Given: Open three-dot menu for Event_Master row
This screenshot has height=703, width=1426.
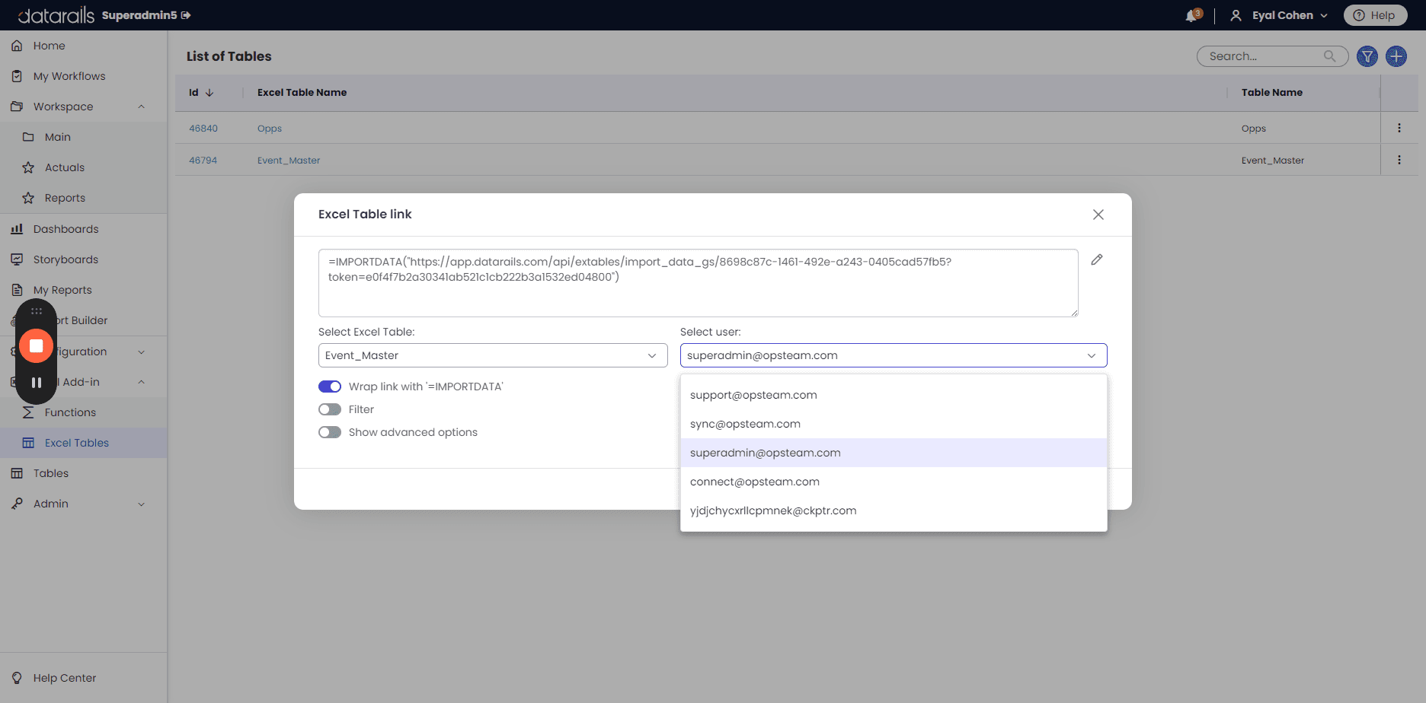Looking at the screenshot, I should pyautogui.click(x=1399, y=160).
